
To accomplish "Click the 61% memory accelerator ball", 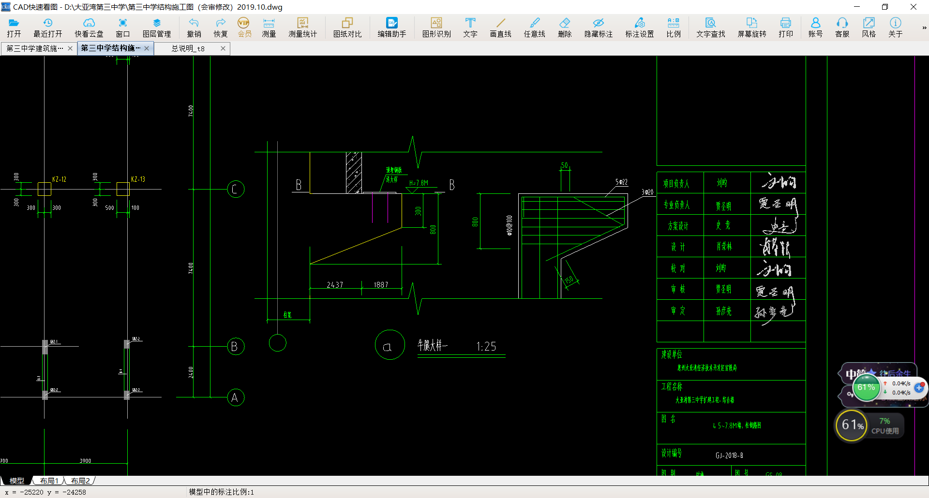I will (x=866, y=388).
